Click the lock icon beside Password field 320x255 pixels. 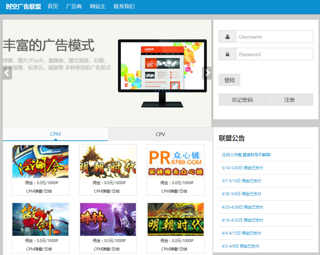click(x=227, y=54)
